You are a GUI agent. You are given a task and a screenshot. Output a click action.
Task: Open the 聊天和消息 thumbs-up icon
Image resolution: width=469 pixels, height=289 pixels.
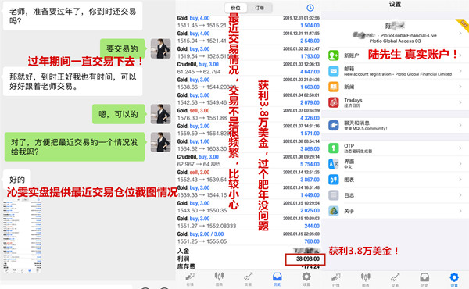coord(334,125)
